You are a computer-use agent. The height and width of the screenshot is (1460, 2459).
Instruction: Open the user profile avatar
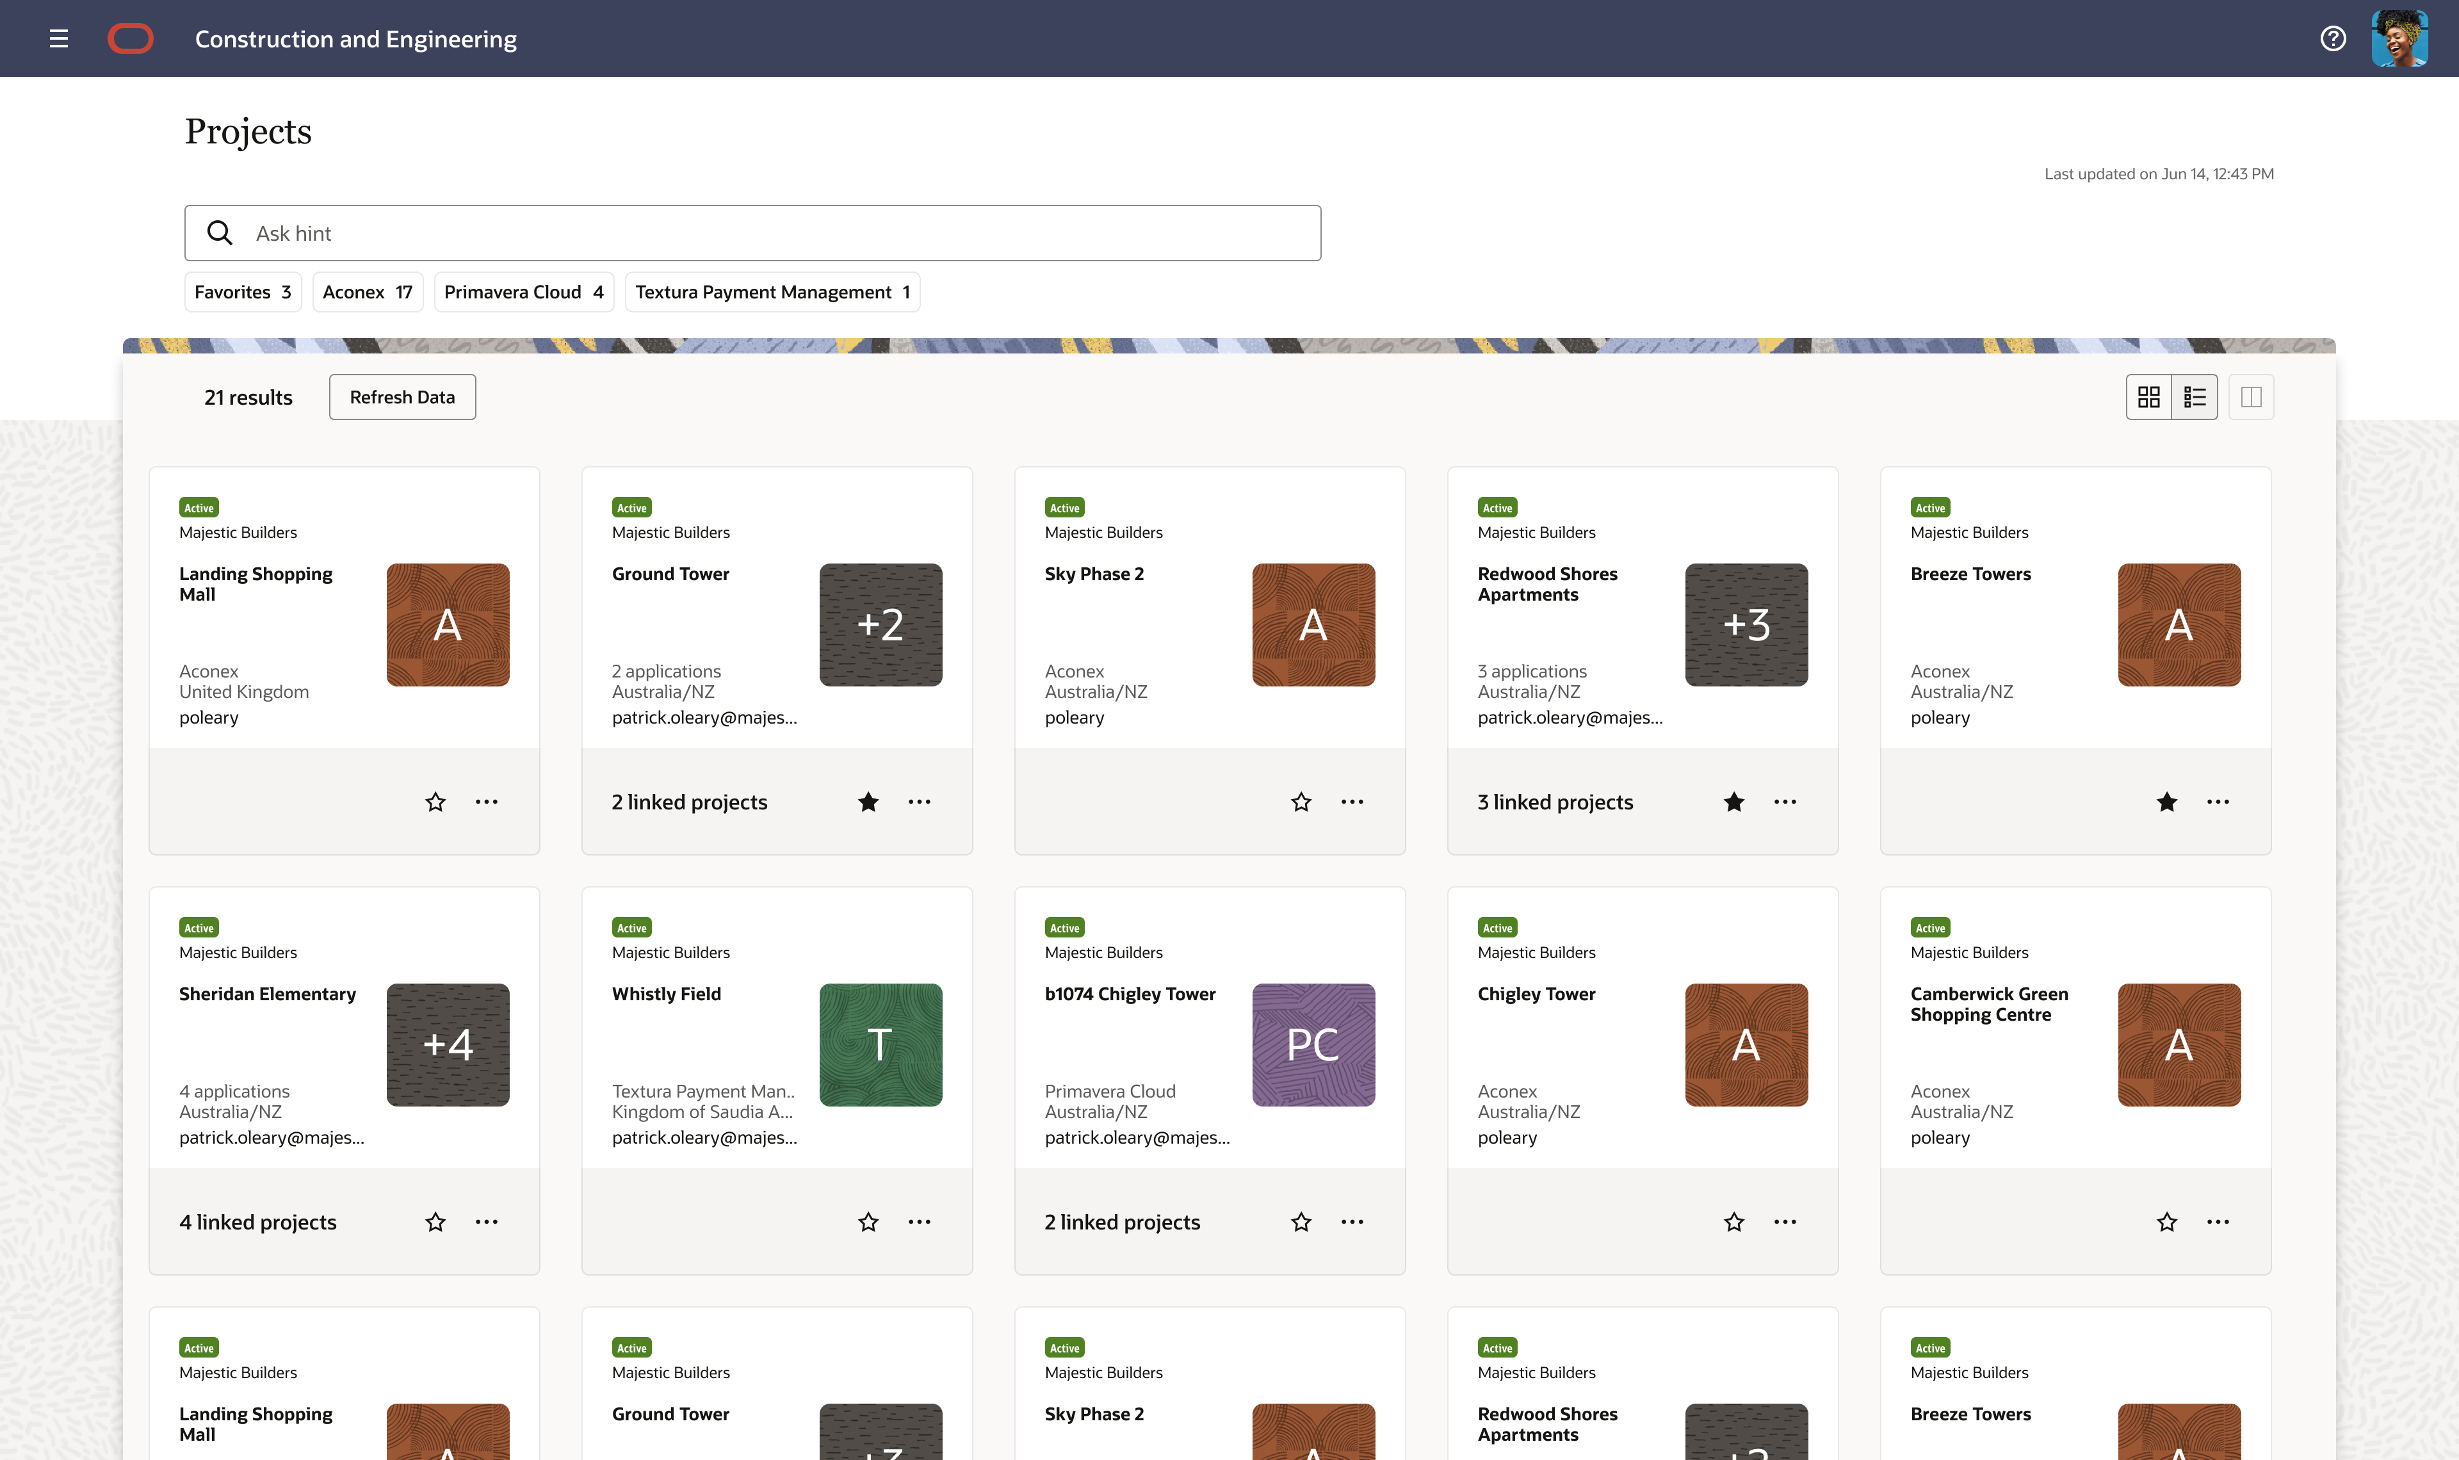[x=2399, y=38]
